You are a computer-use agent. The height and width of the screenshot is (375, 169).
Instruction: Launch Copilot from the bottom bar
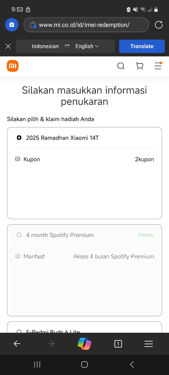click(x=84, y=344)
